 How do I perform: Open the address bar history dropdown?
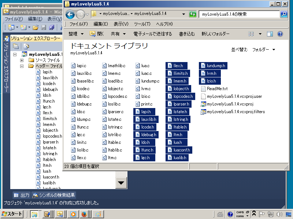click(183, 14)
